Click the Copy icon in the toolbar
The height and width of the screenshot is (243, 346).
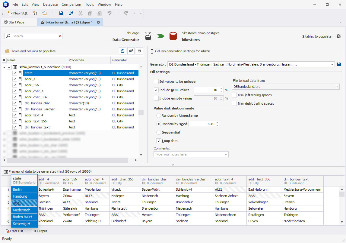coord(90,13)
